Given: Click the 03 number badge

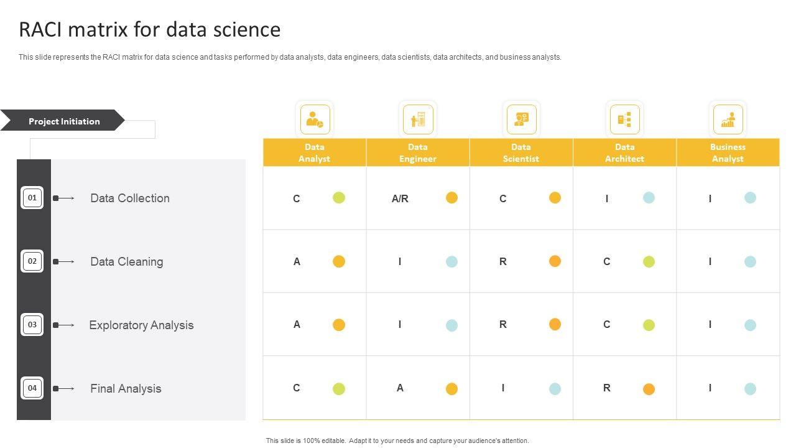Looking at the screenshot, I should click(x=32, y=325).
